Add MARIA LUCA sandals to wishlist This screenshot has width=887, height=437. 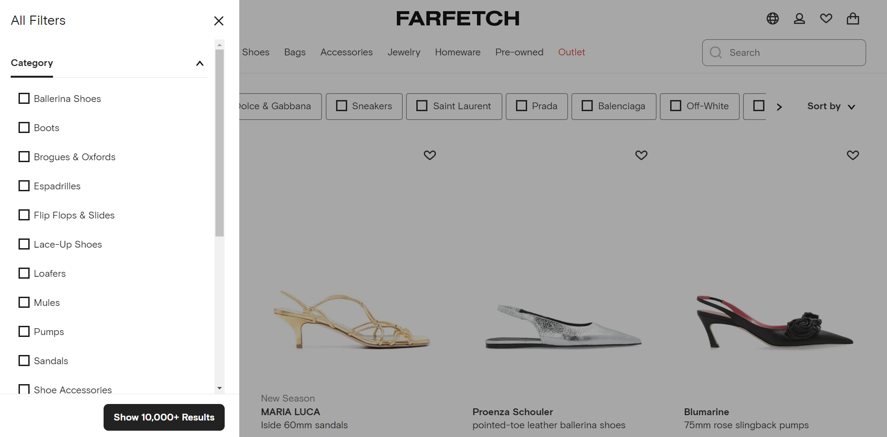tap(430, 155)
